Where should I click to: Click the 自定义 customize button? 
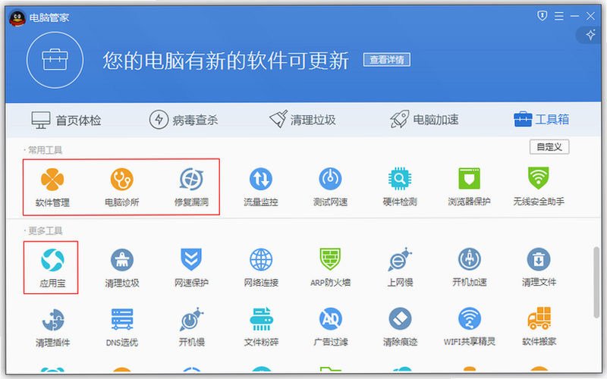[x=549, y=147]
